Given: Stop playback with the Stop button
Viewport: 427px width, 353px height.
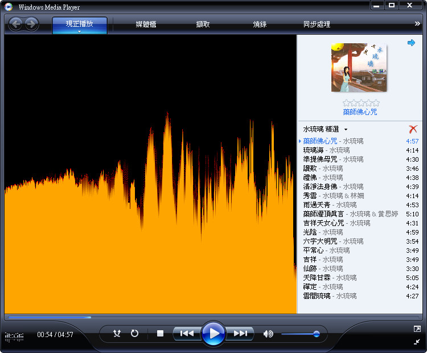Looking at the screenshot, I should coord(160,334).
